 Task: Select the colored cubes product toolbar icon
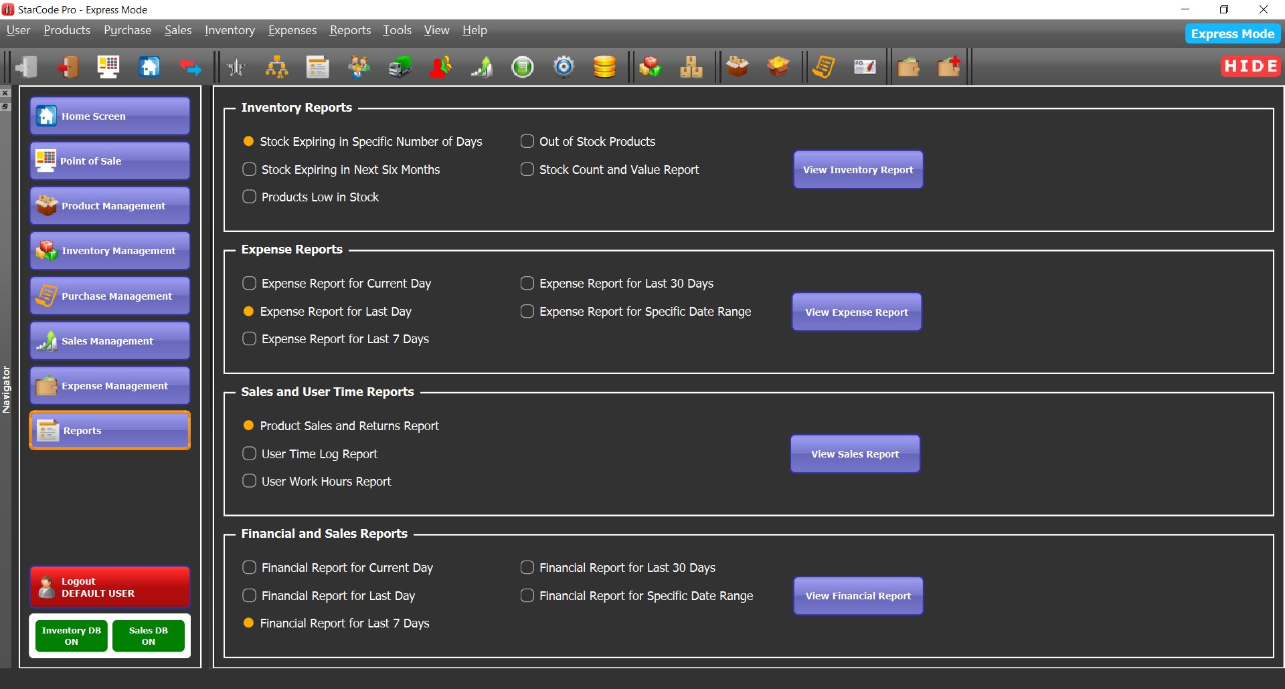[x=650, y=66]
